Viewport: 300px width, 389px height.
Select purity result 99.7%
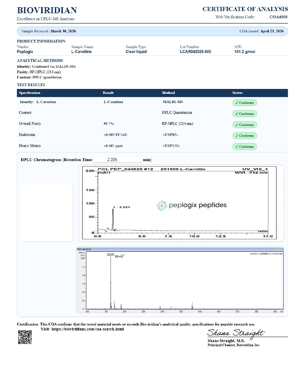coord(109,124)
